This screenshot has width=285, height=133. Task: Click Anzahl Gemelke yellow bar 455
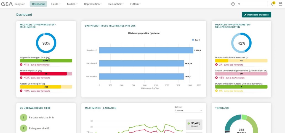(46, 87)
